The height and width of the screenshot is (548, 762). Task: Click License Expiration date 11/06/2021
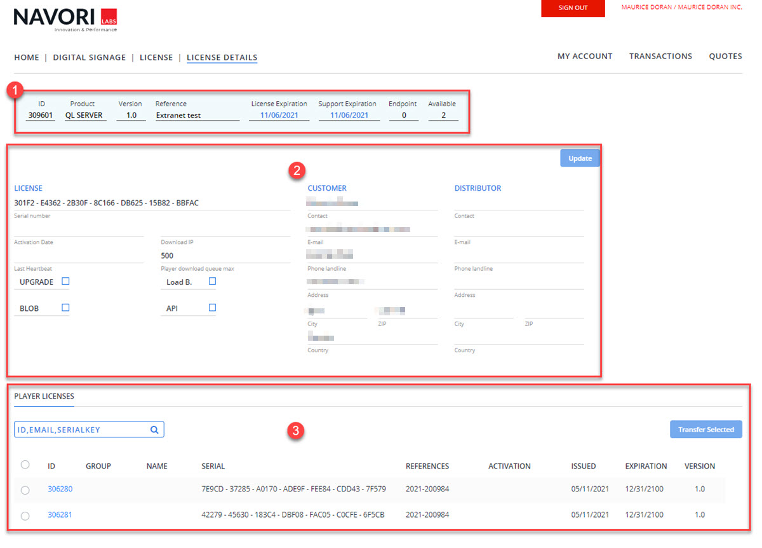[279, 115]
